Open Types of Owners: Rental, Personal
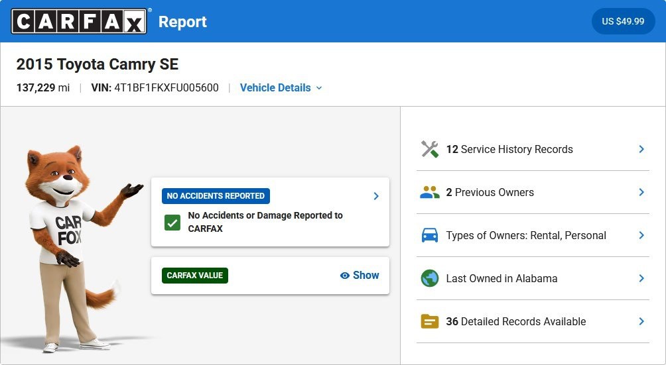666x365 pixels. (x=533, y=235)
